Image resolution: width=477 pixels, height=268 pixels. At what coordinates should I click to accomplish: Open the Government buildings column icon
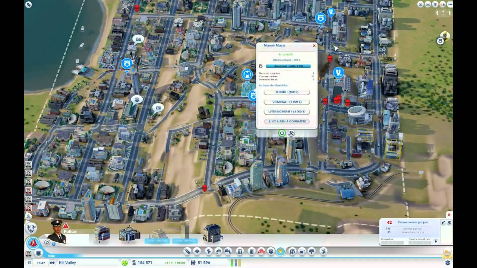tap(240, 252)
